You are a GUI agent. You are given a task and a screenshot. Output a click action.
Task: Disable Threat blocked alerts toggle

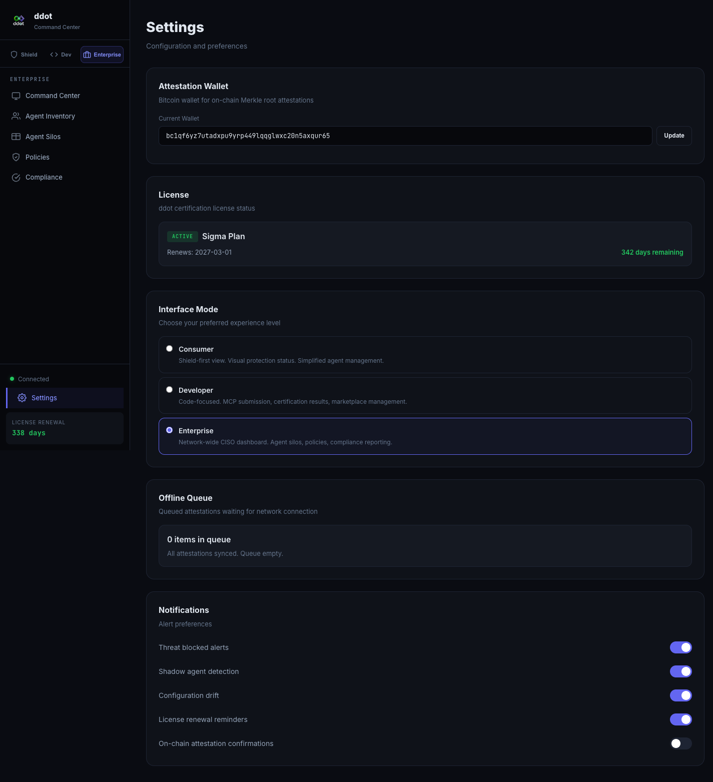tap(680, 647)
